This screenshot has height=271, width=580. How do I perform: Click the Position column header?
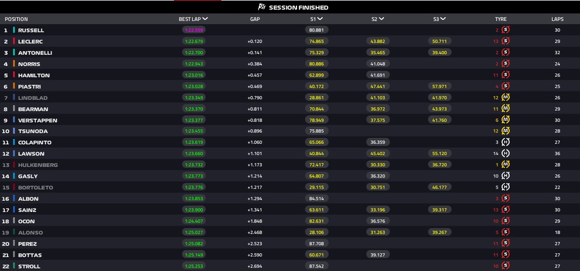[x=17, y=19]
